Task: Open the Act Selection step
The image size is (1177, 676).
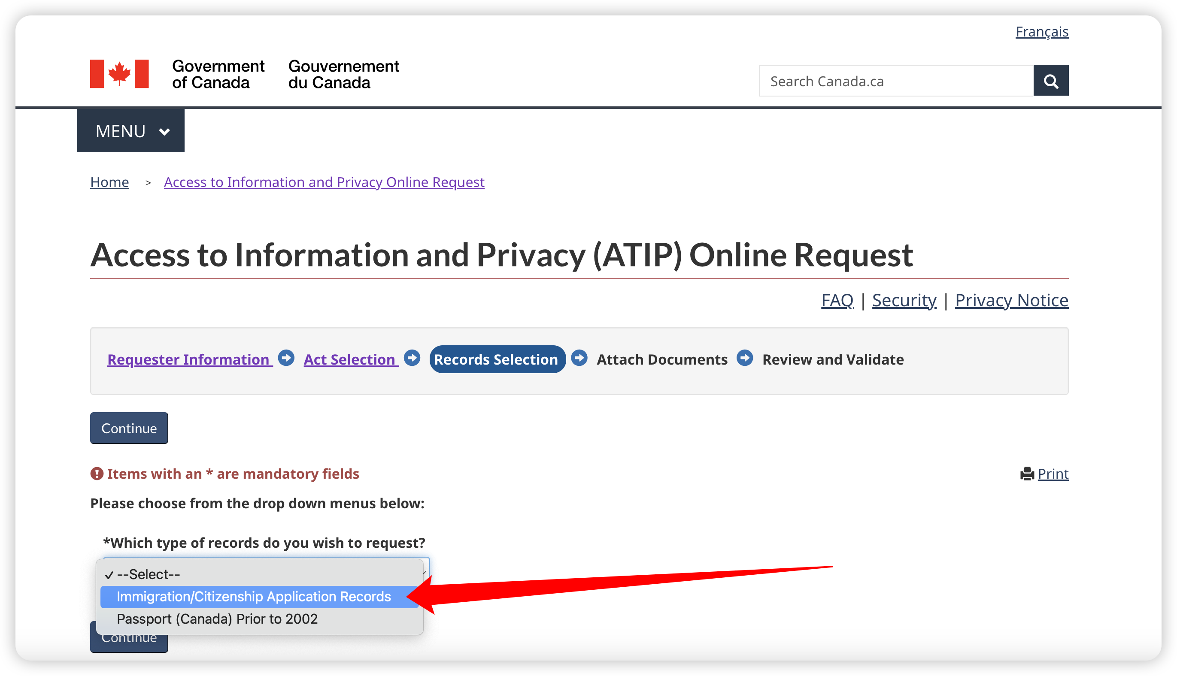Action: coord(351,359)
